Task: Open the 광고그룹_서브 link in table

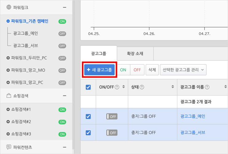Action: 193,133
